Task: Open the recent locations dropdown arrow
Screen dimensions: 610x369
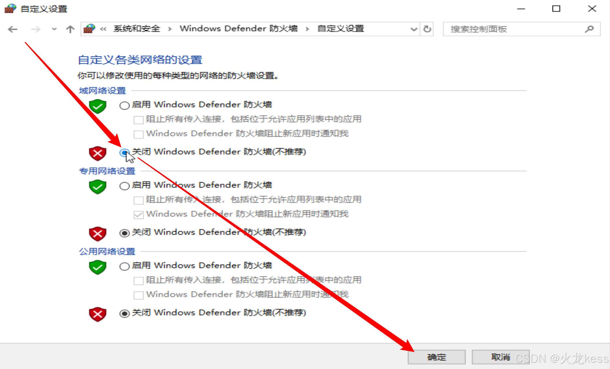Action: [x=54, y=29]
